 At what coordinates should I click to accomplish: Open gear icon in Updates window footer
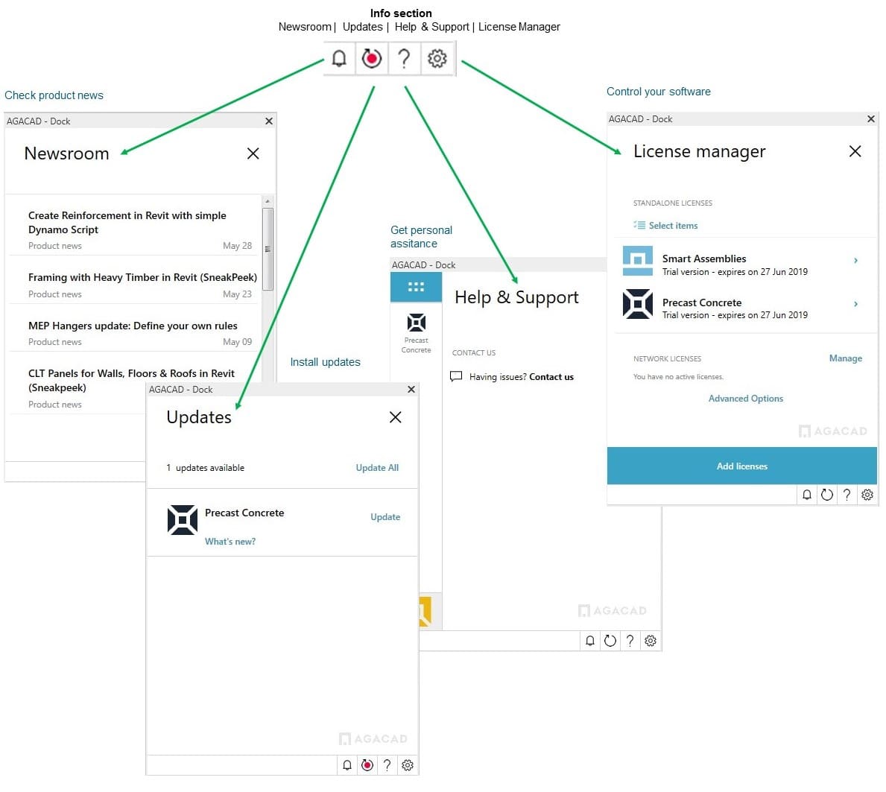tap(408, 765)
